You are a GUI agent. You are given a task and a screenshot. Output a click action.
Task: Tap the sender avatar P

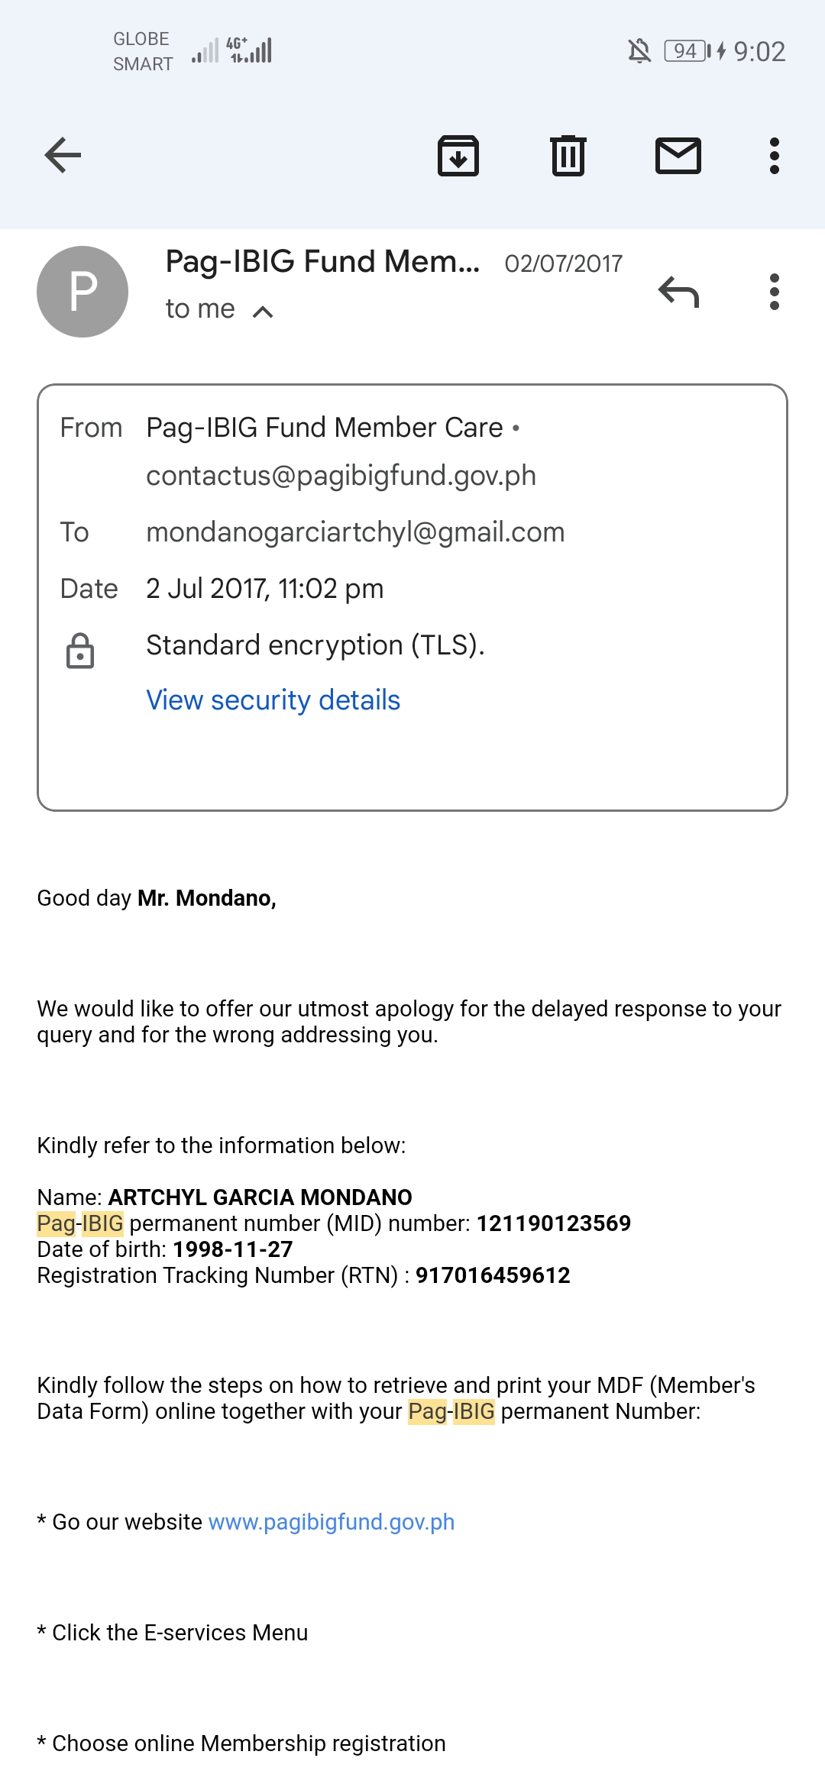pyautogui.click(x=82, y=292)
